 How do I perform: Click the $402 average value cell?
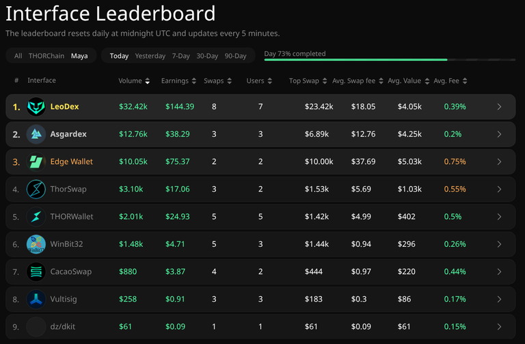(x=407, y=216)
